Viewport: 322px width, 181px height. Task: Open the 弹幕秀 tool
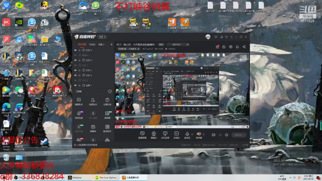tap(93, 128)
